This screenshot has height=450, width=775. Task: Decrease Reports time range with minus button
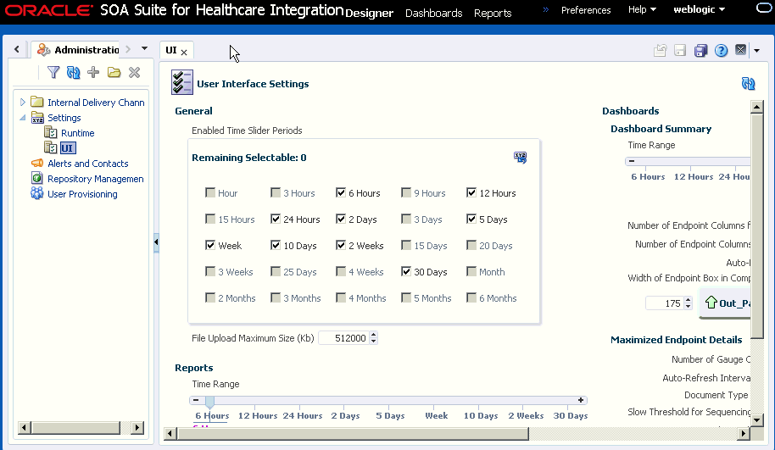pyautogui.click(x=196, y=400)
